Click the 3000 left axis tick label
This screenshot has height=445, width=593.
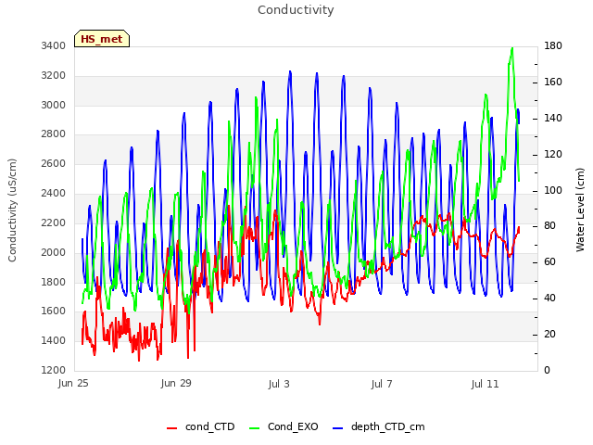point(54,105)
